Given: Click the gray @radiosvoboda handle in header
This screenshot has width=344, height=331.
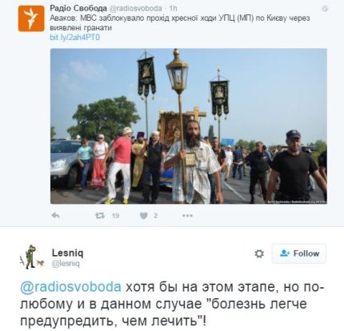Looking at the screenshot, I should tap(136, 9).
